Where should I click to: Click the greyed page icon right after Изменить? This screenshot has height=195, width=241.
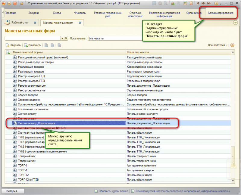(46, 45)
